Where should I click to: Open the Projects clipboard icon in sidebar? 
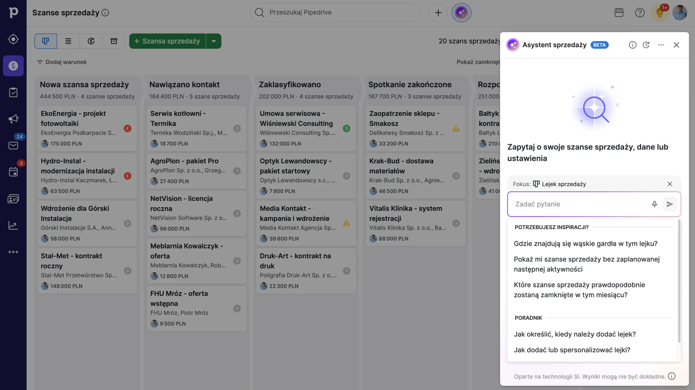coord(13,92)
